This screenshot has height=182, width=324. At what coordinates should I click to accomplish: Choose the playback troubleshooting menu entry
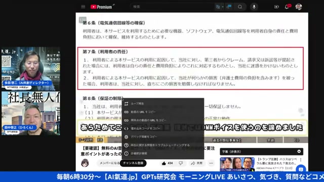(x=163, y=145)
